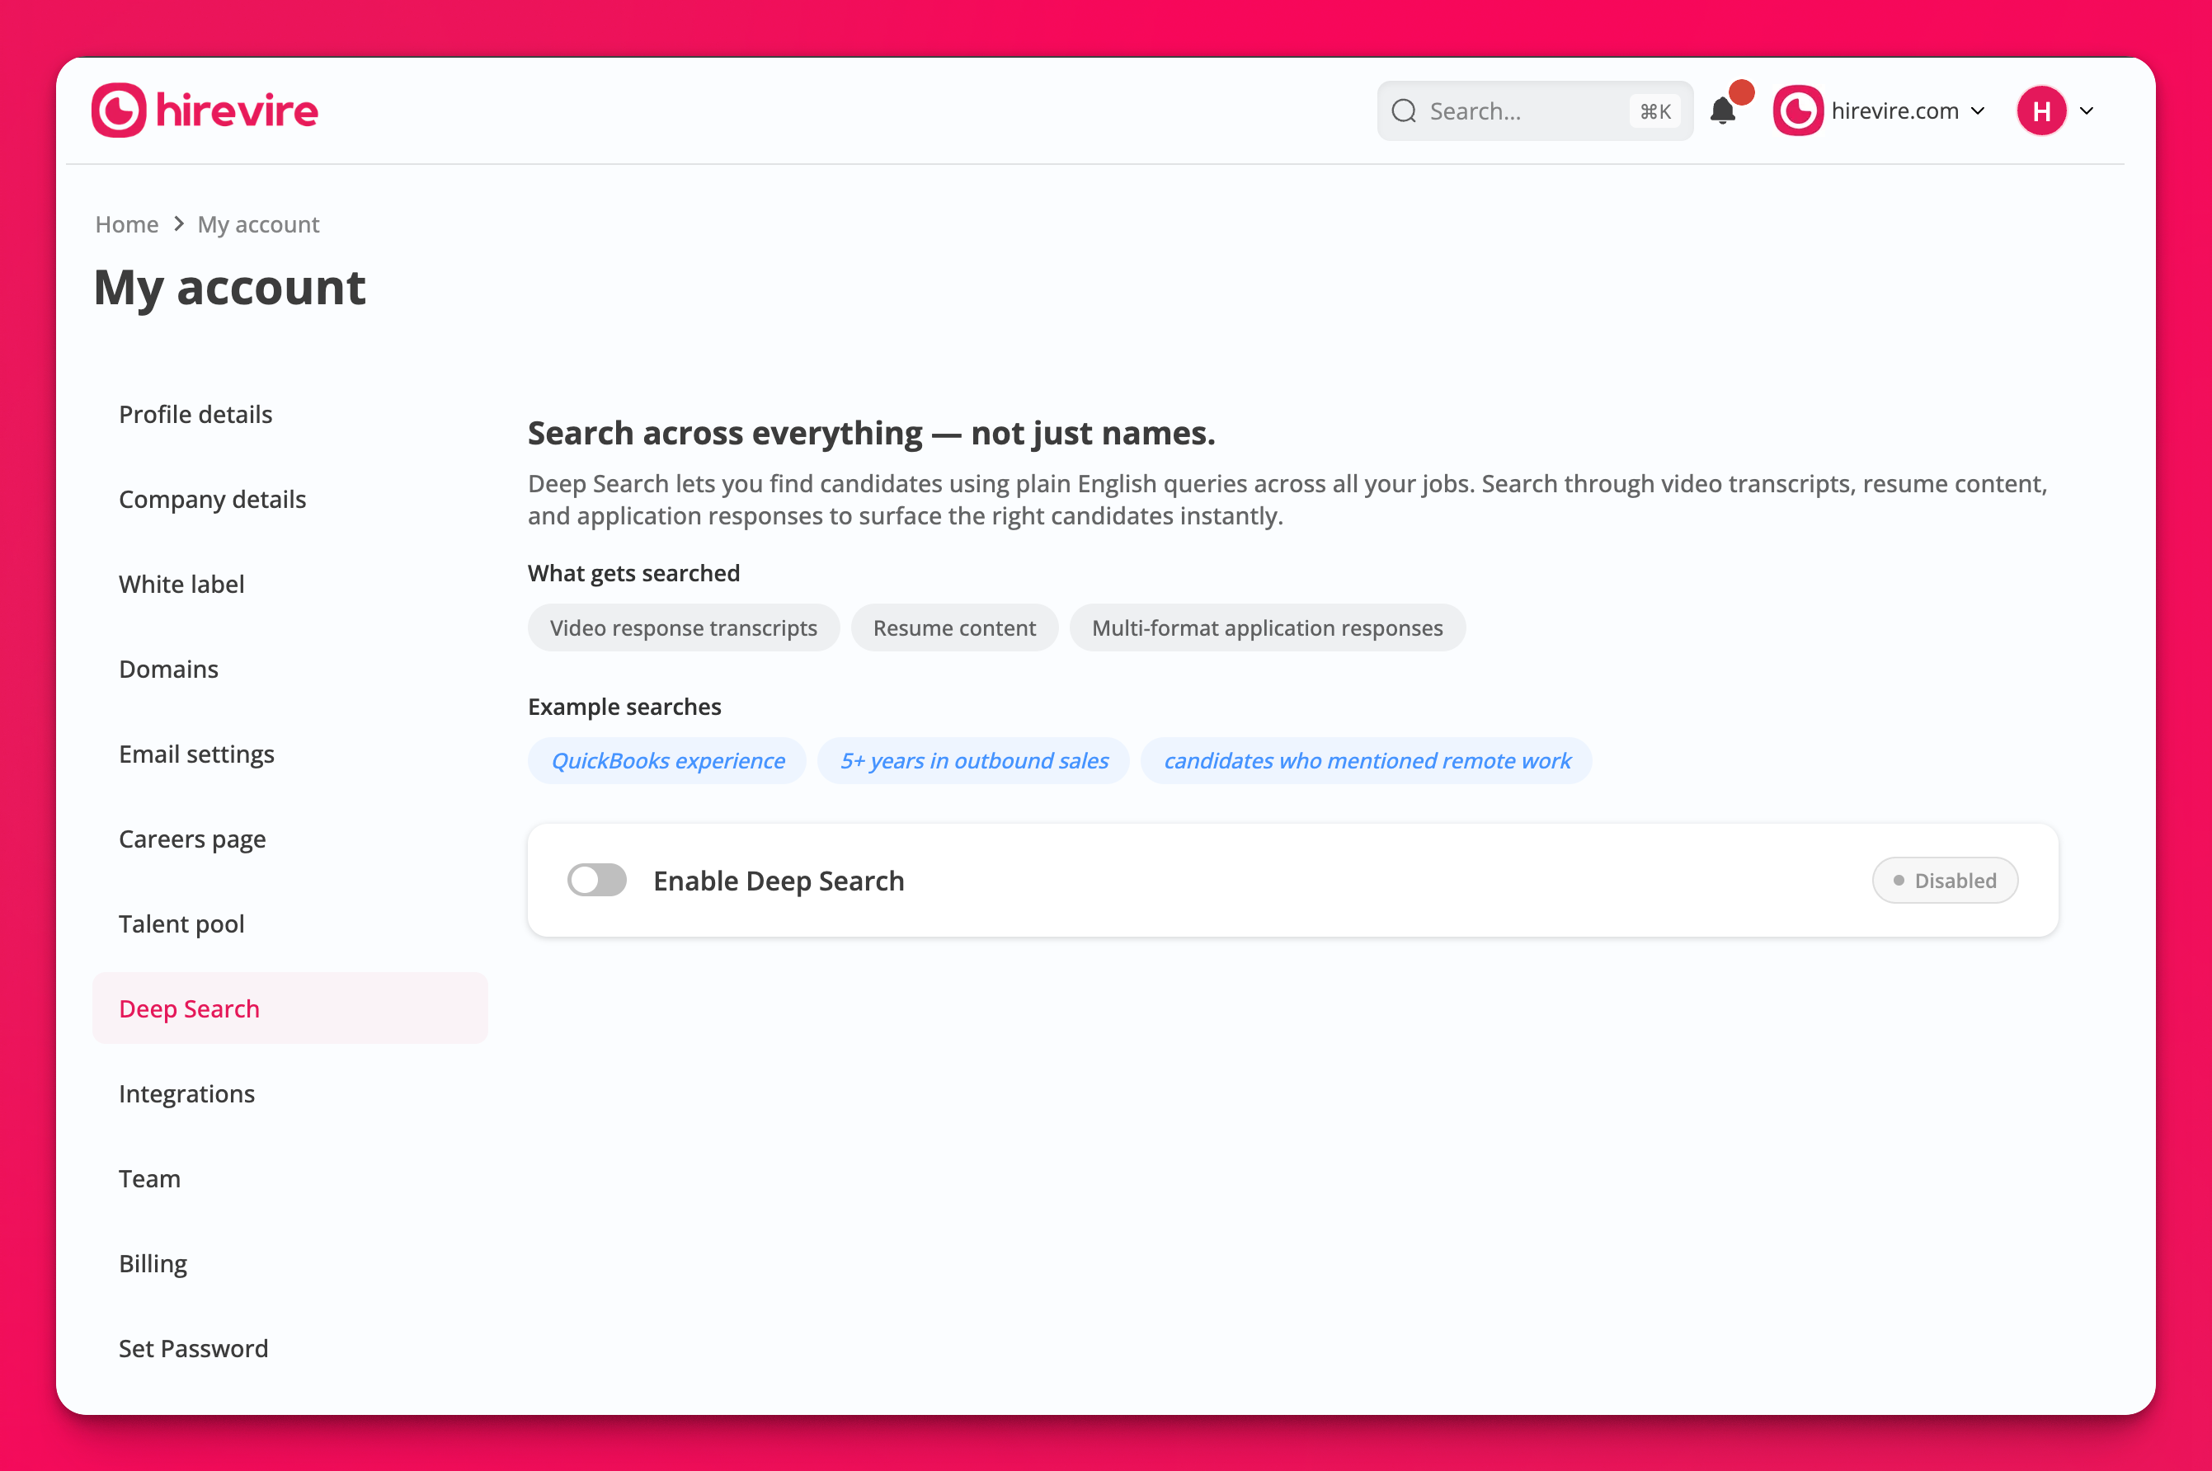
Task: Open the H user avatar
Action: tap(2041, 110)
